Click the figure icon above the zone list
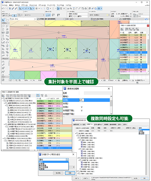Image resolution: width=151 pixels, height=181 pixels. [x=46, y=95]
